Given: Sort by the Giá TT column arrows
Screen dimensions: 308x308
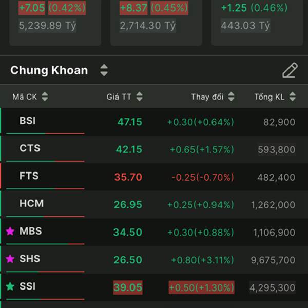Looking at the screenshot, I should 139,97.
